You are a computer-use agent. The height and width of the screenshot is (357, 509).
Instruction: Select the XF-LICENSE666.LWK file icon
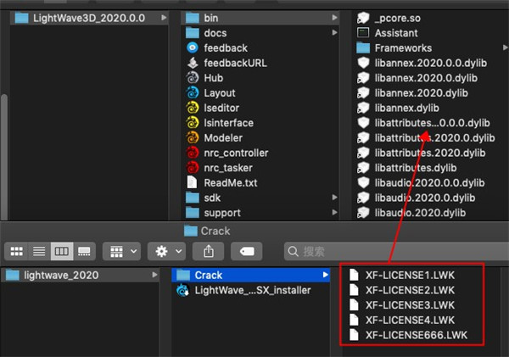coord(354,335)
